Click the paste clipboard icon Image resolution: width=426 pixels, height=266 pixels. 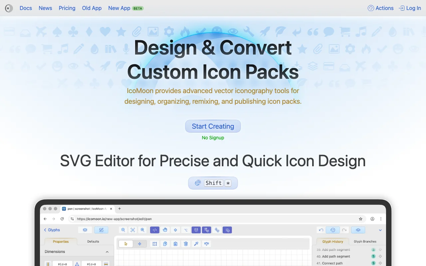coord(175,244)
